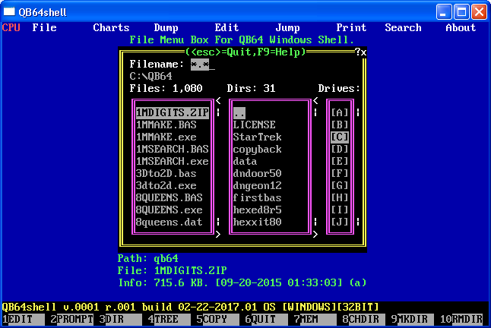Open the Search menu
This screenshot has width=491, height=328.
pyautogui.click(x=403, y=27)
